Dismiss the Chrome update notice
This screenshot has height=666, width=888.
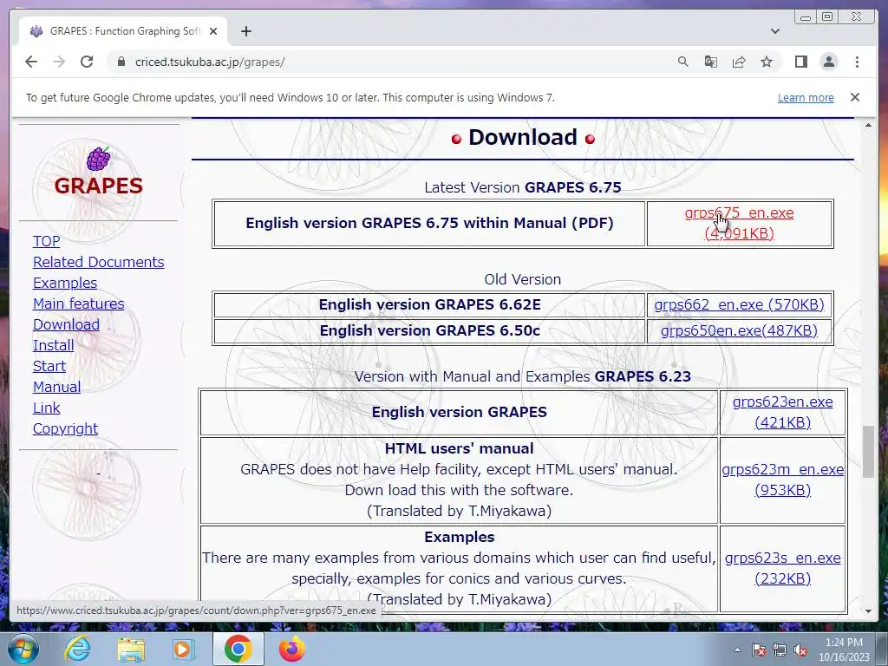click(x=854, y=97)
